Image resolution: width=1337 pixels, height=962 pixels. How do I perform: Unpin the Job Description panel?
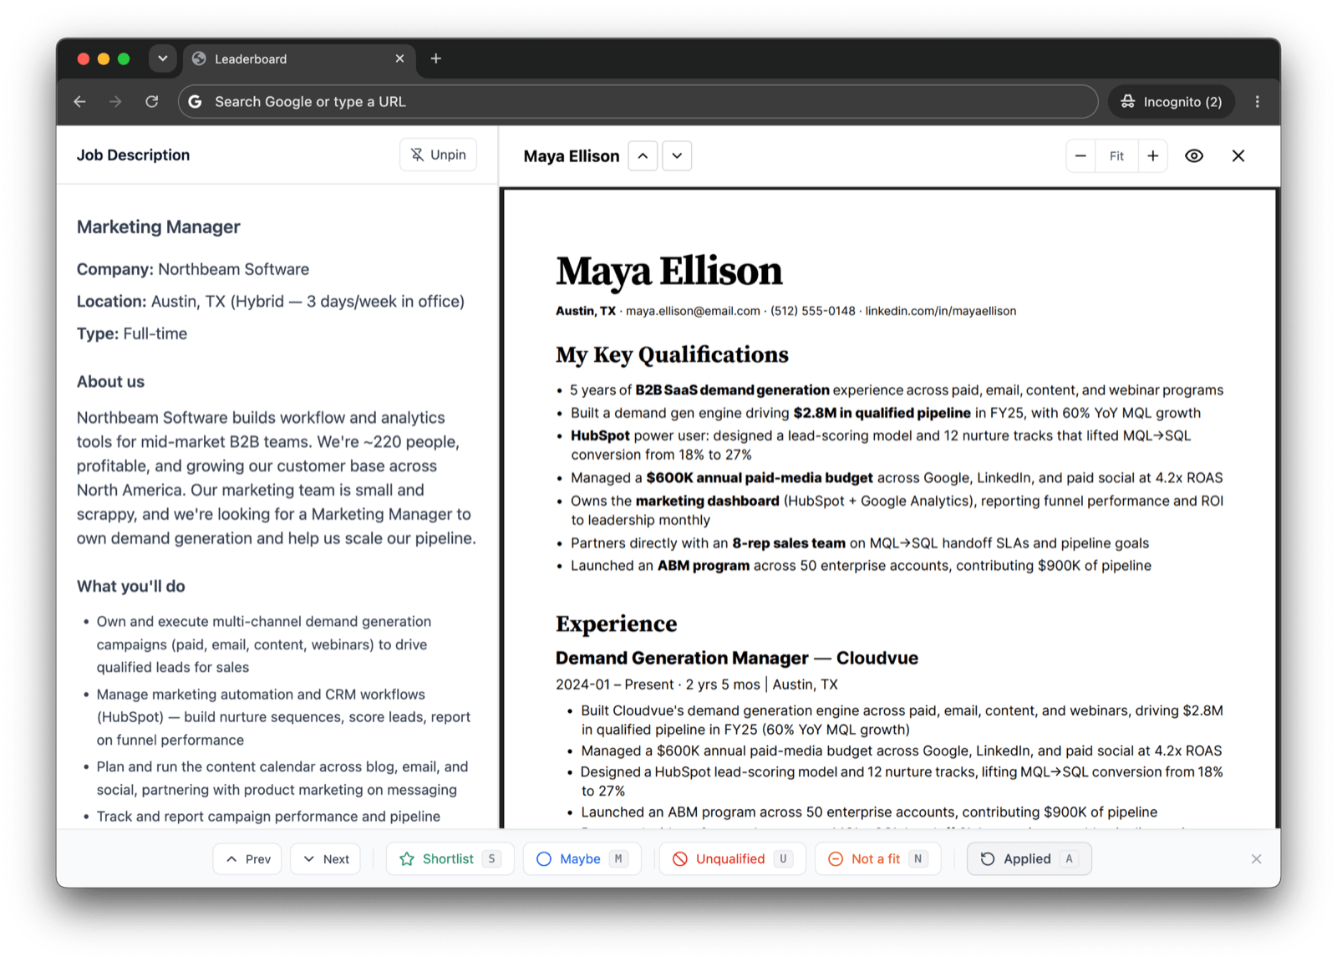(x=438, y=155)
